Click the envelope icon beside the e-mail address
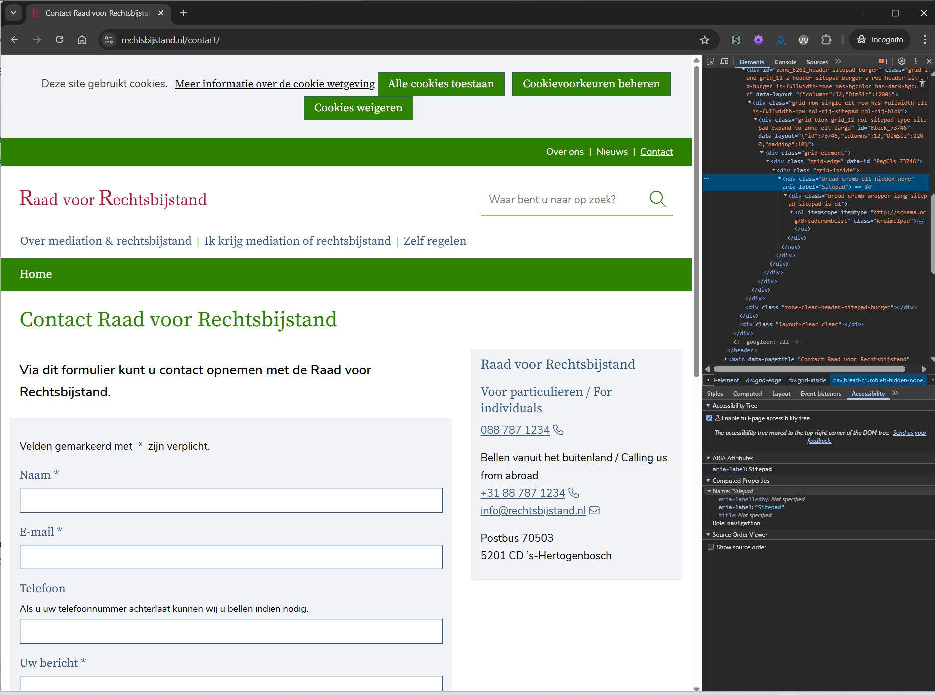This screenshot has height=695, width=935. 594,510
